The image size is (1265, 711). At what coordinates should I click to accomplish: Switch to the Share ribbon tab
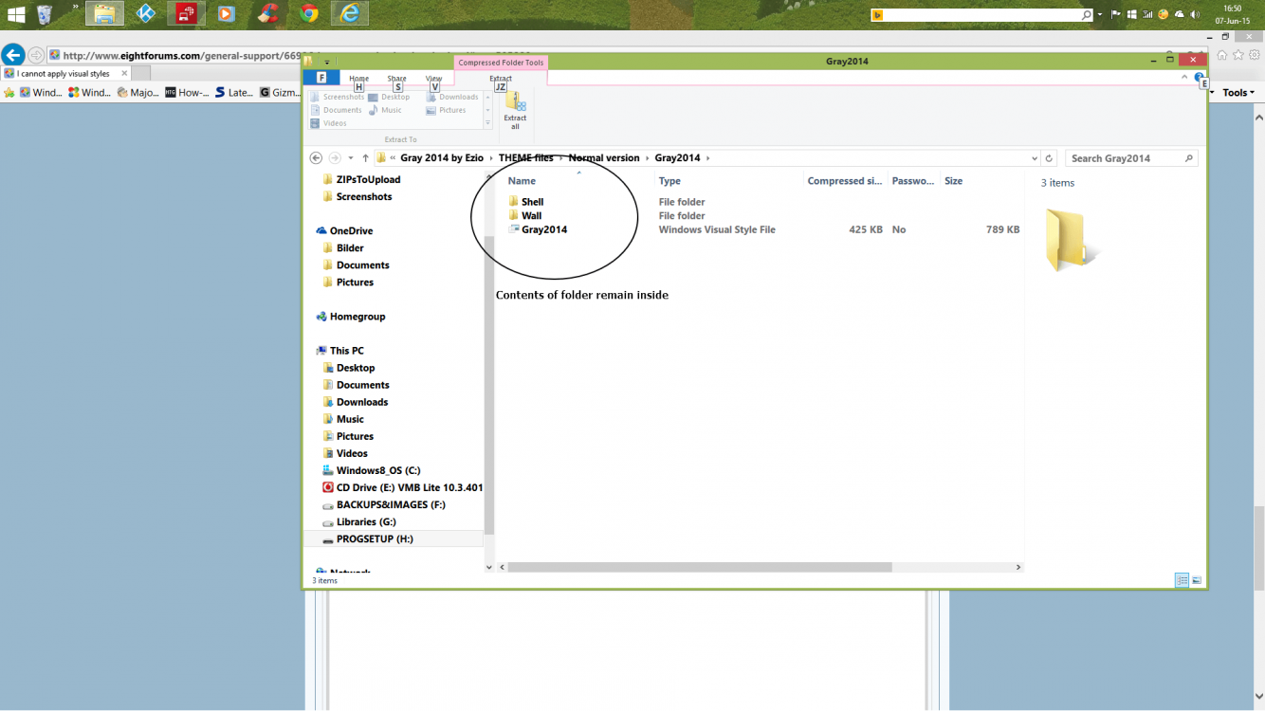tap(396, 79)
